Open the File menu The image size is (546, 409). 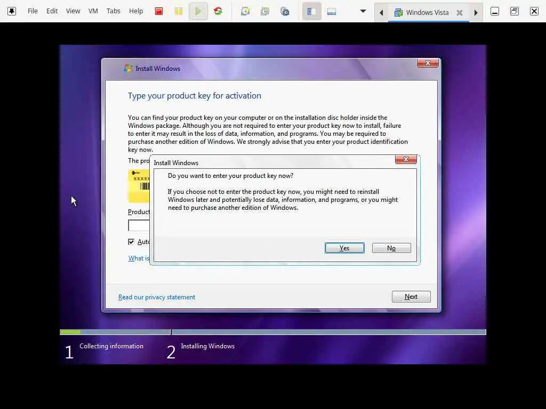tap(33, 11)
